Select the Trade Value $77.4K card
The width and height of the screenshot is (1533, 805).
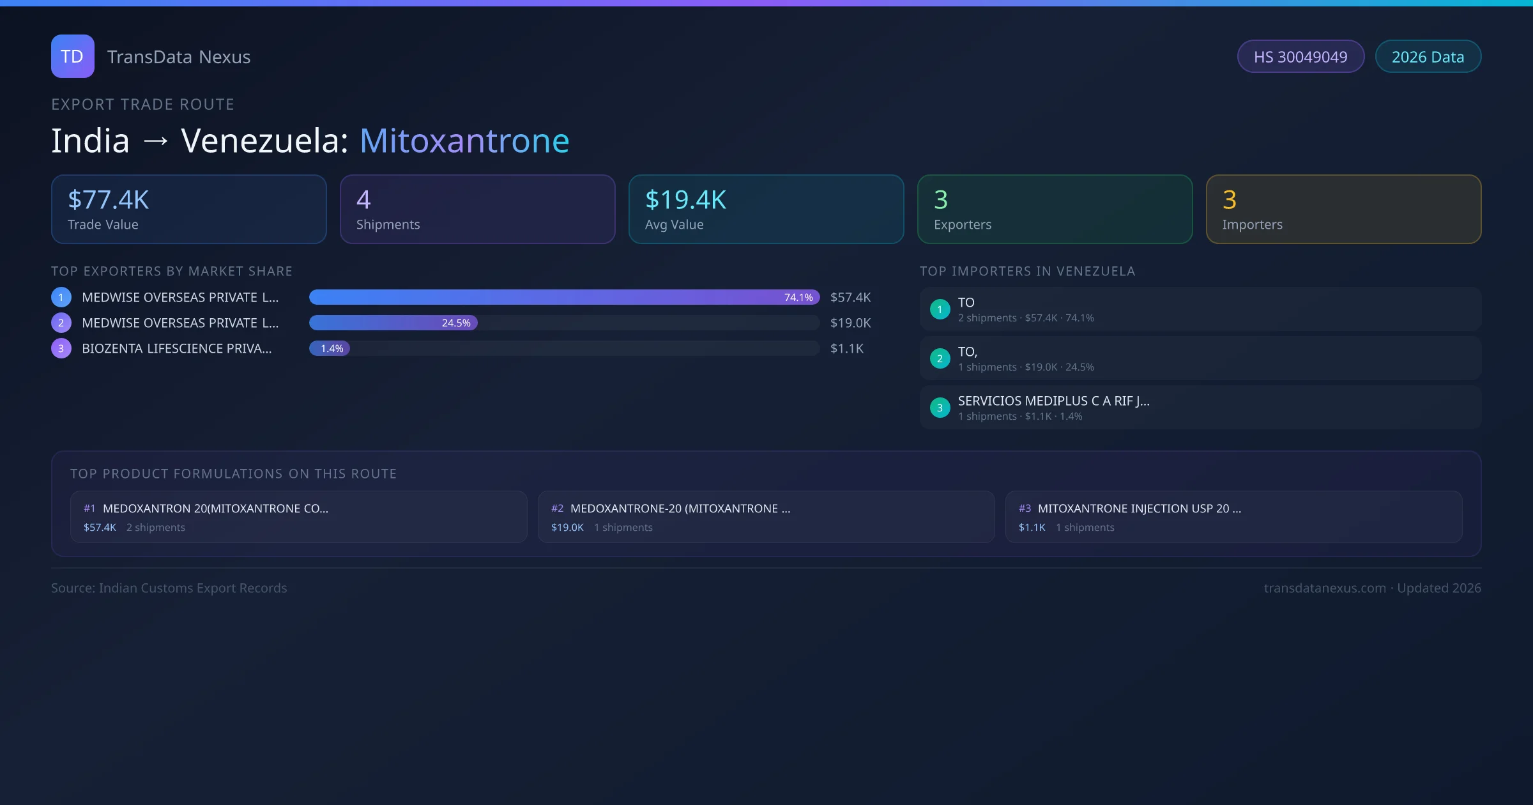[x=188, y=209]
